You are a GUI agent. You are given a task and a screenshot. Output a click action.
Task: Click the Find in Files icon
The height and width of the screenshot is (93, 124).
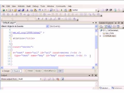[x=70, y=10]
